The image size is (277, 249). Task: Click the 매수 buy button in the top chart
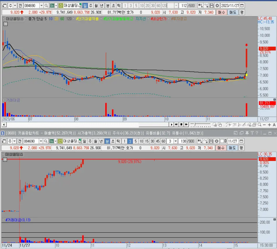221,12
